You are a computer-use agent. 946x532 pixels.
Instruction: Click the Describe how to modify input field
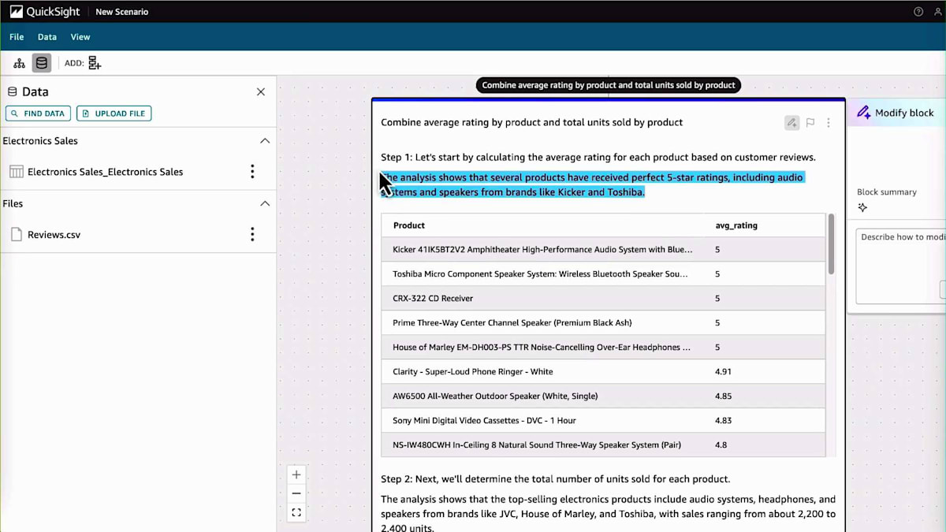pos(901,266)
